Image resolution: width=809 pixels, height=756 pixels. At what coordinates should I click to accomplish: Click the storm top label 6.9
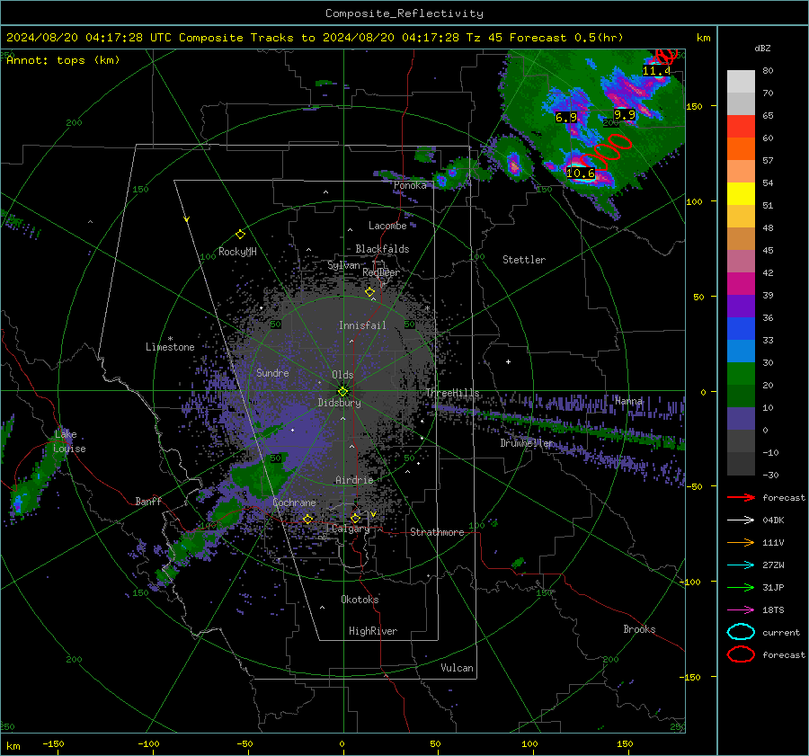pyautogui.click(x=566, y=118)
